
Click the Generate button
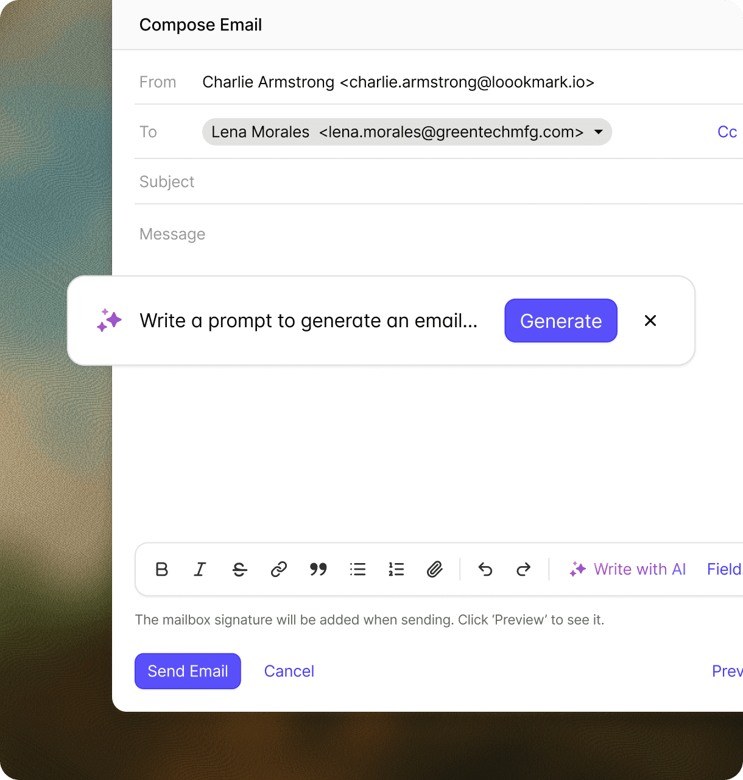tap(560, 321)
